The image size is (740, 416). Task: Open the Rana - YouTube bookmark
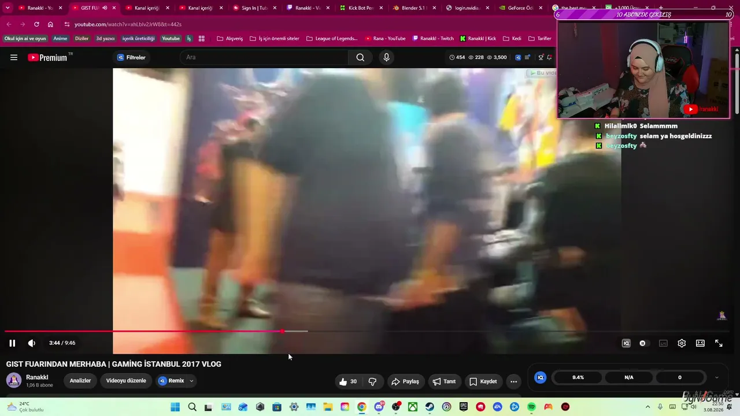tap(385, 39)
